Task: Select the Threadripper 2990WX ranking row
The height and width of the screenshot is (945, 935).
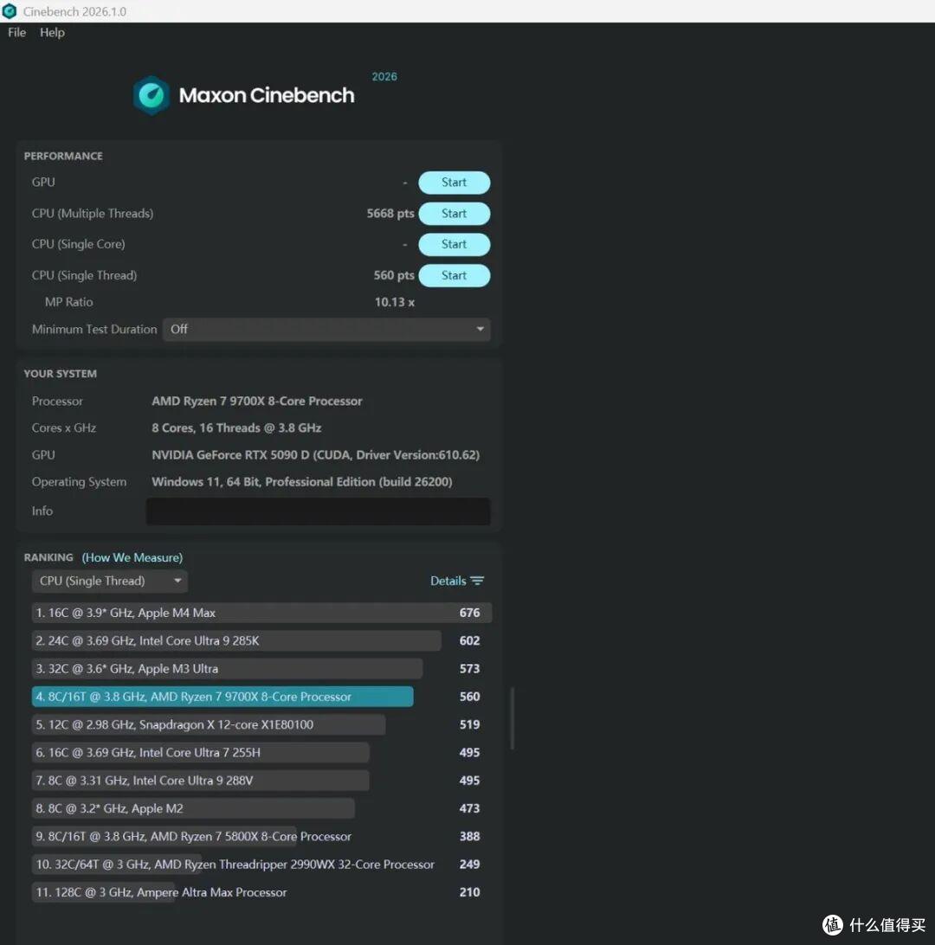Action: 261,865
